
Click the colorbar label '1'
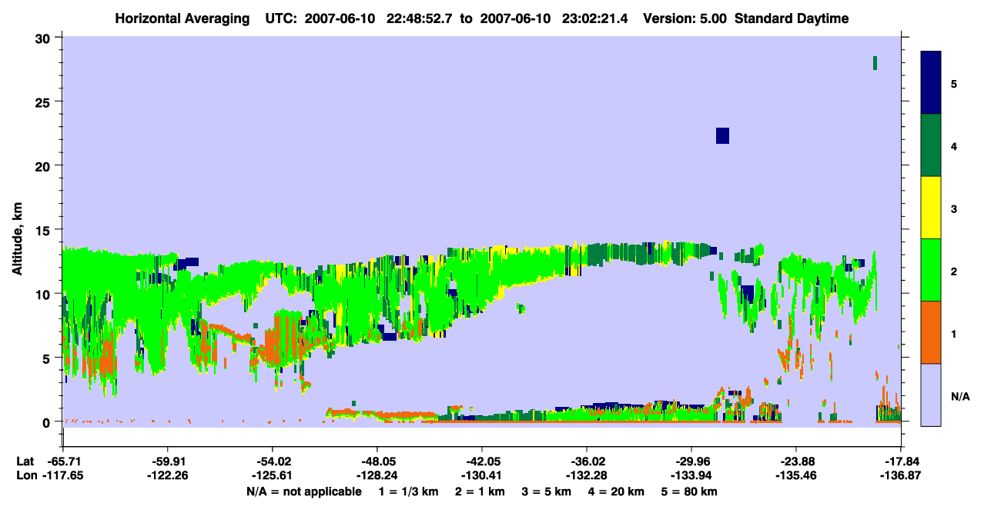pyautogui.click(x=954, y=333)
